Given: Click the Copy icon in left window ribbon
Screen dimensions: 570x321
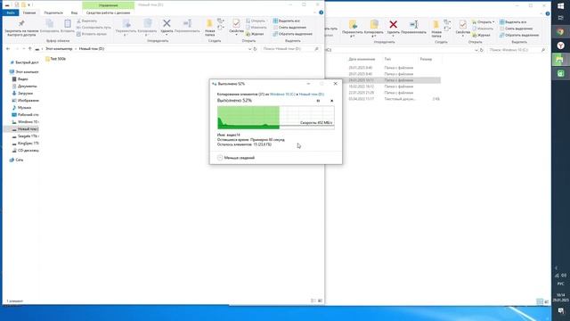Looking at the screenshot, I should [x=50, y=26].
